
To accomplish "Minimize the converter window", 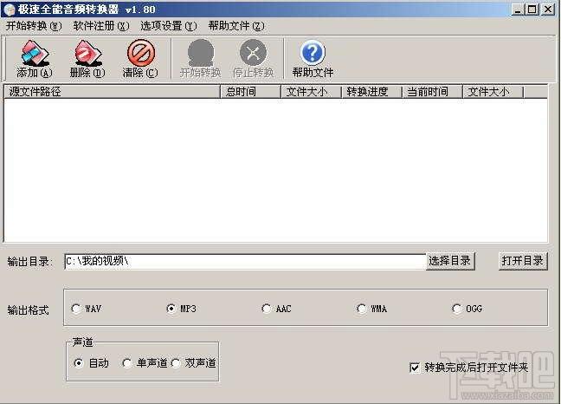I will point(518,10).
